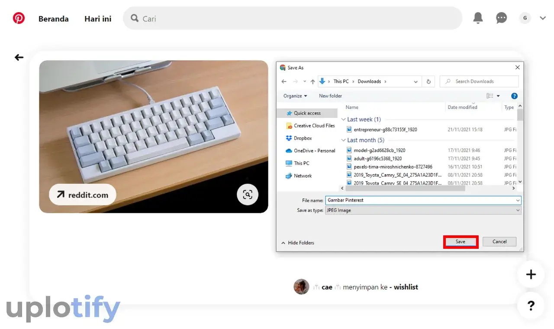The height and width of the screenshot is (329, 554).
Task: Click the Cancel button
Action: pyautogui.click(x=499, y=242)
